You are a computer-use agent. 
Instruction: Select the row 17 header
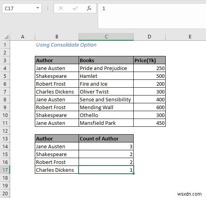5,170
